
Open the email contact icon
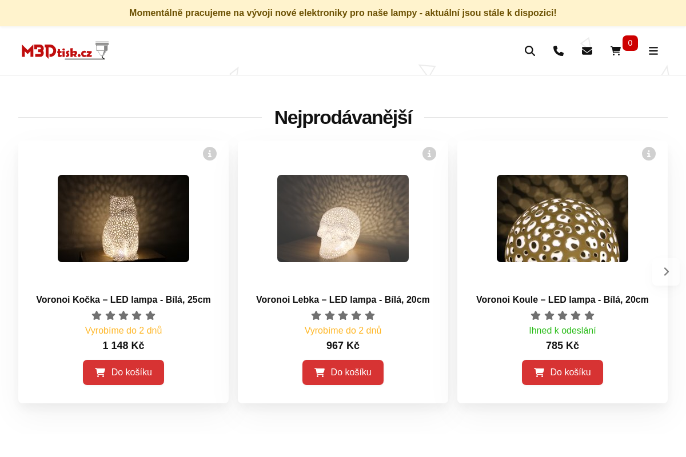point(587,51)
